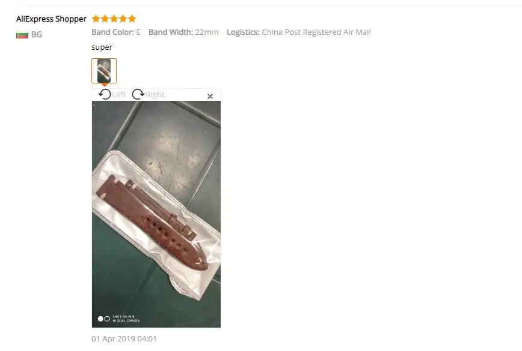522x351 pixels.
Task: Close the enlarged review photo
Action: (210, 97)
